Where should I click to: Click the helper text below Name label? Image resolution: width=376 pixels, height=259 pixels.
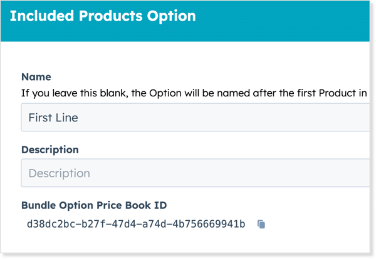tap(188, 93)
